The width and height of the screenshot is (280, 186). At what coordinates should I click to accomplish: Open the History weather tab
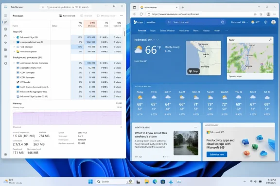coord(206,31)
